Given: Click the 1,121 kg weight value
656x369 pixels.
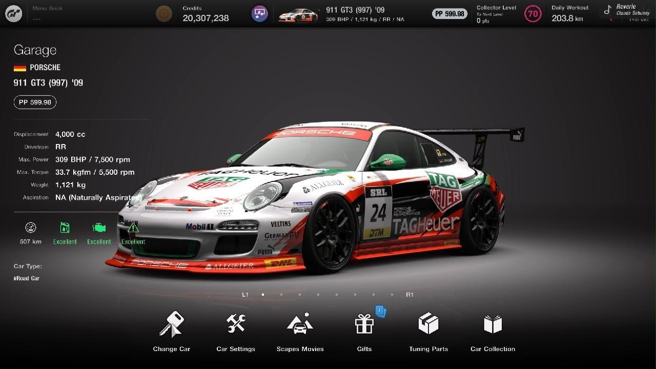Looking at the screenshot, I should [x=70, y=185].
